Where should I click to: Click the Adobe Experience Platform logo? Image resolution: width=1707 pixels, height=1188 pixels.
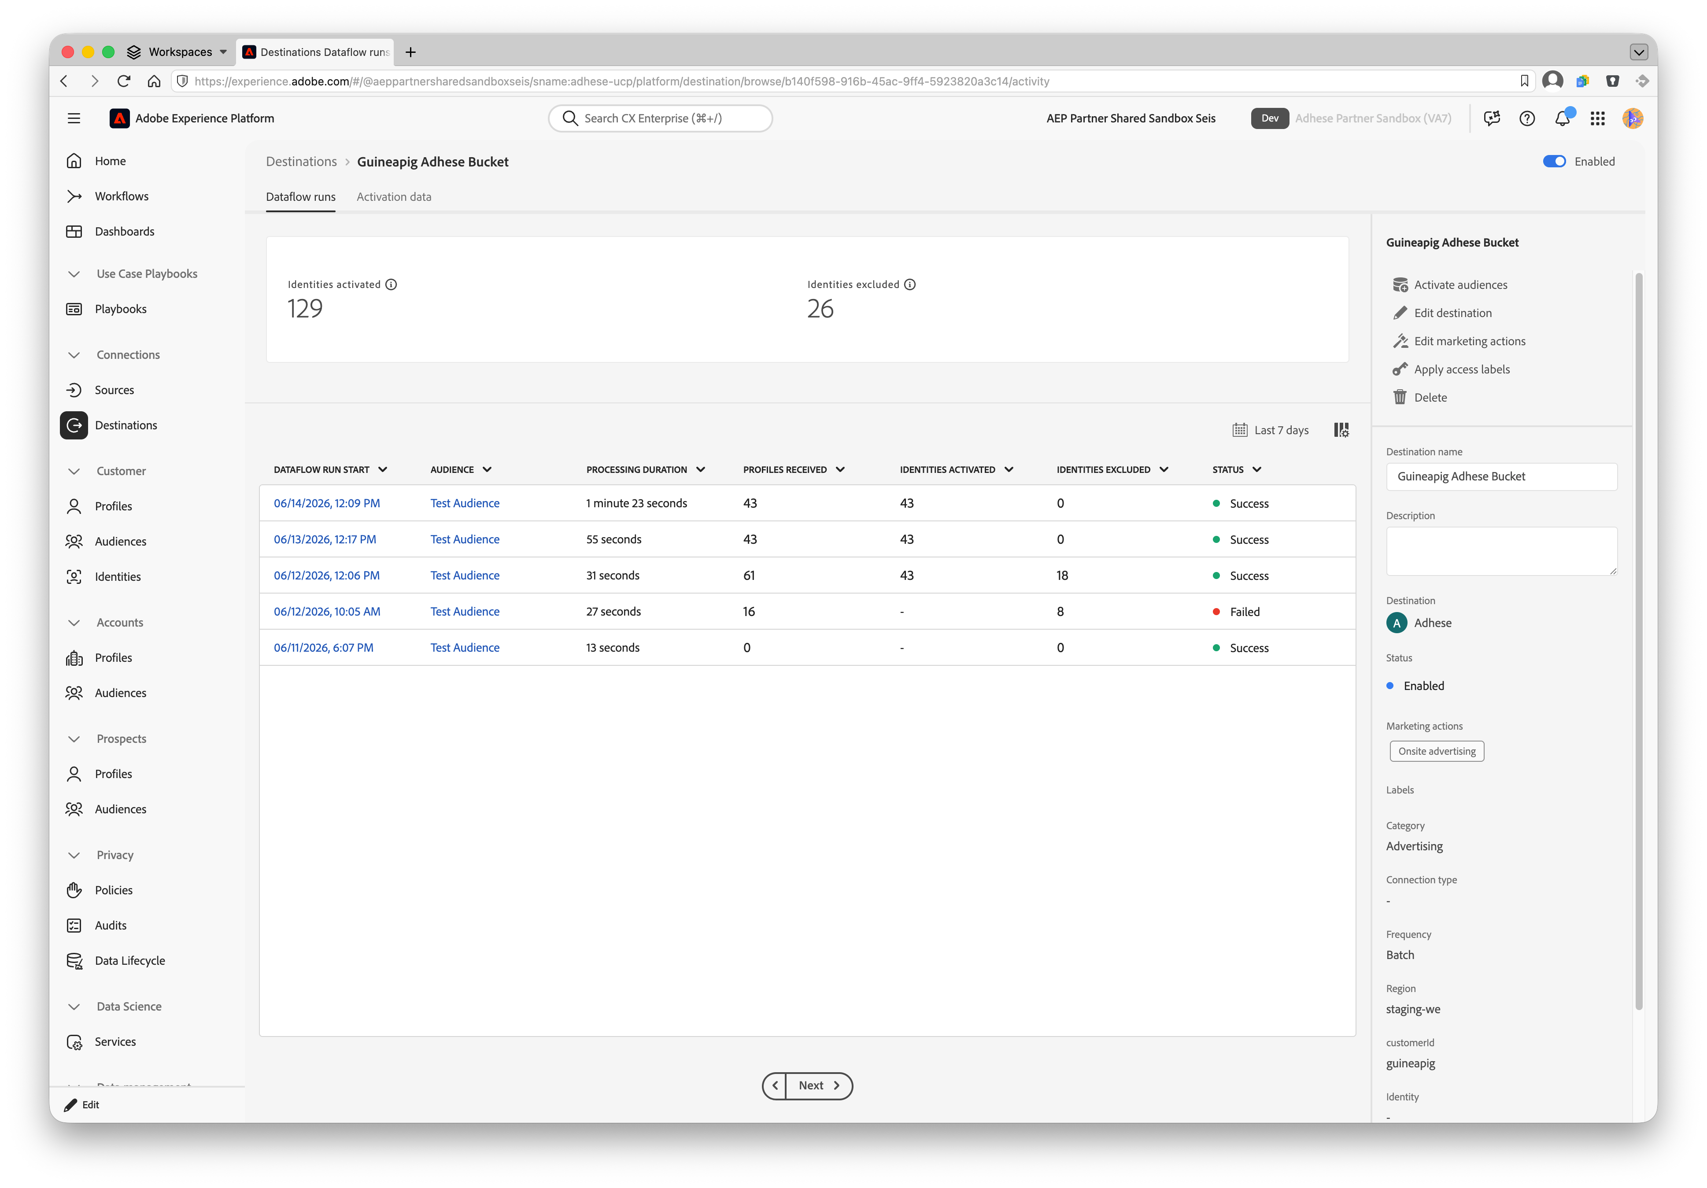point(120,118)
